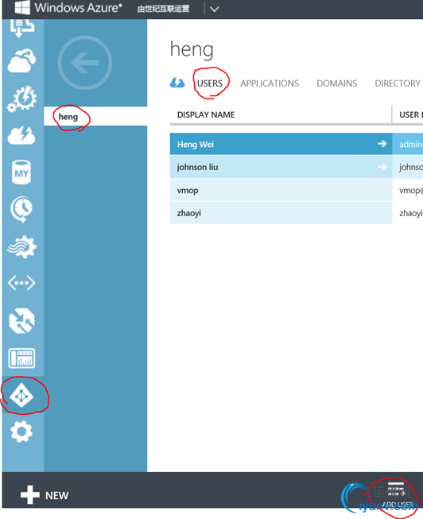Sort by DISPLAY NAME column header
The image size is (423, 519).
coord(206,115)
